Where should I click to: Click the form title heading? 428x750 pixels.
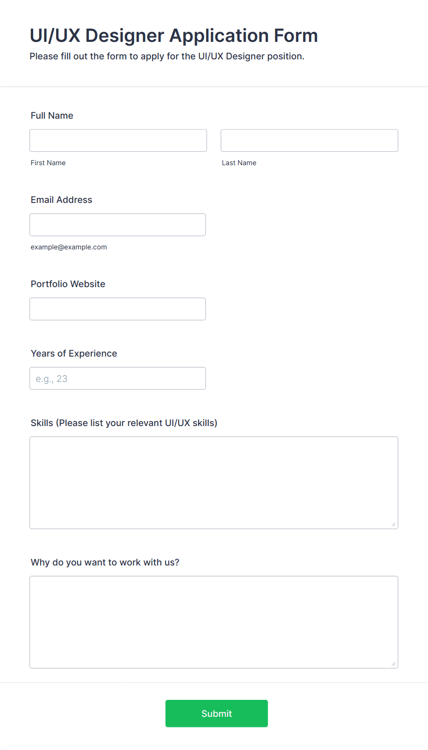click(x=174, y=35)
